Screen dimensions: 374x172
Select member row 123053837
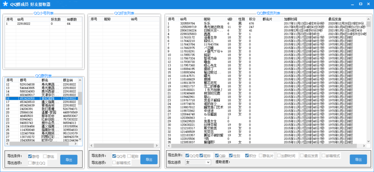click(267, 142)
